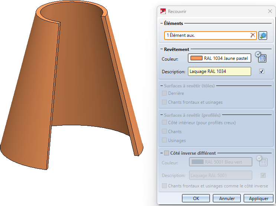
Task: Toggle the Chants checkbox under profilés
Action: [x=164, y=131]
